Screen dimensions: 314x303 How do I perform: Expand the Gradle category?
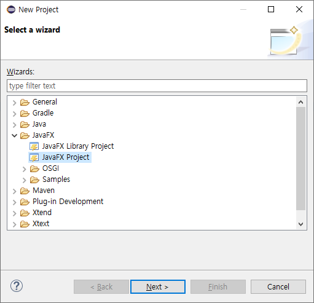click(14, 114)
